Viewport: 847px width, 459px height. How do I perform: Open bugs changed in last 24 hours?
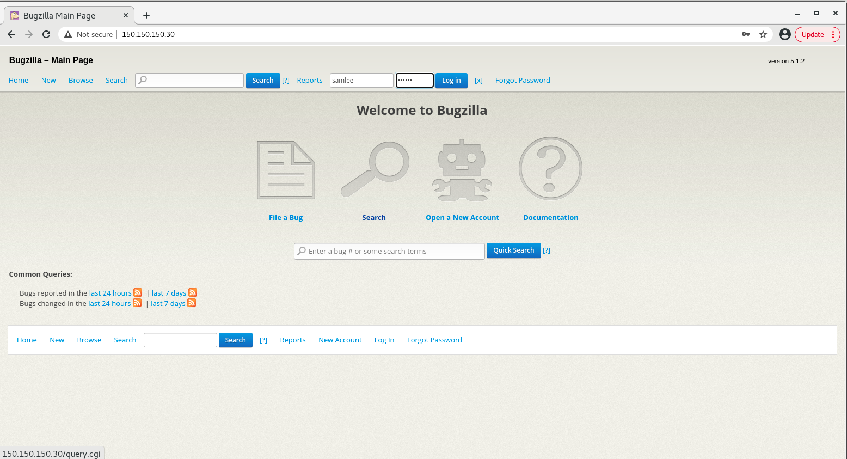tap(109, 303)
